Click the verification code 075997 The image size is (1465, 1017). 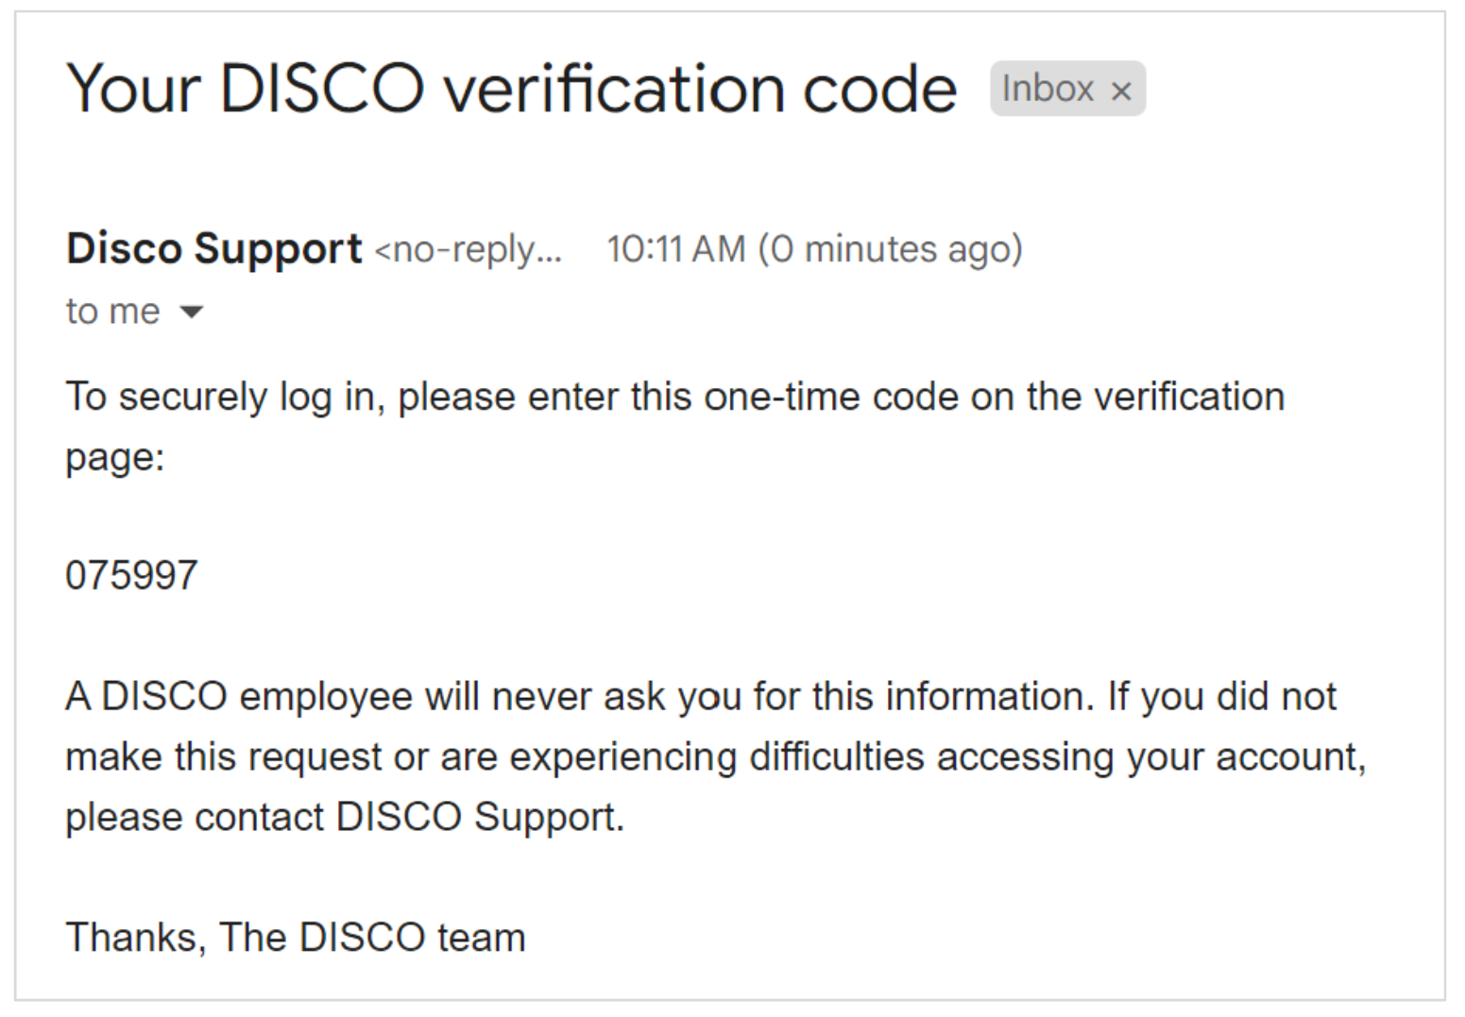coord(131,575)
